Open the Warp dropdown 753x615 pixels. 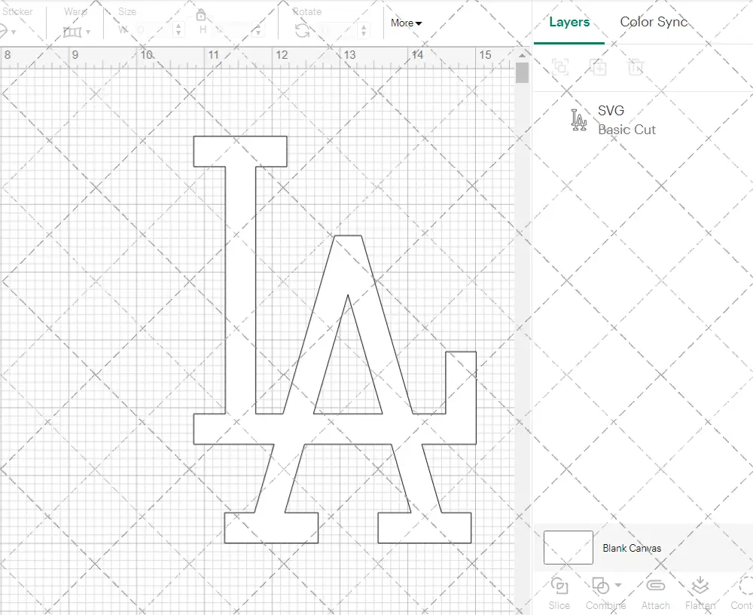pyautogui.click(x=77, y=32)
